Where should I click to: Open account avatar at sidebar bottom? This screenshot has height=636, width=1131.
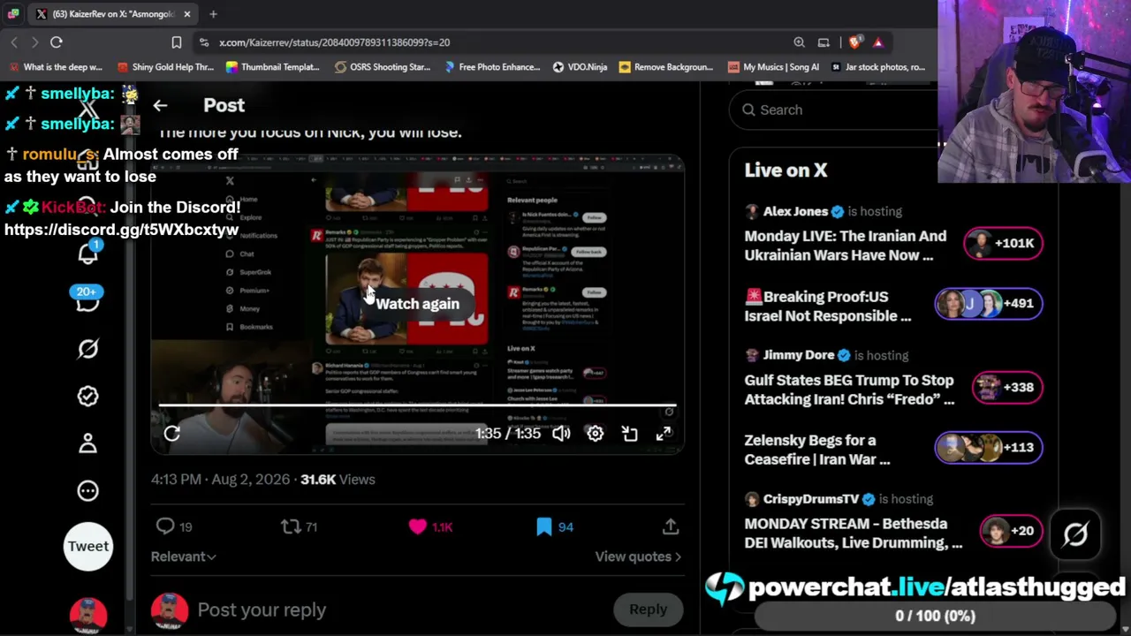pyautogui.click(x=88, y=614)
